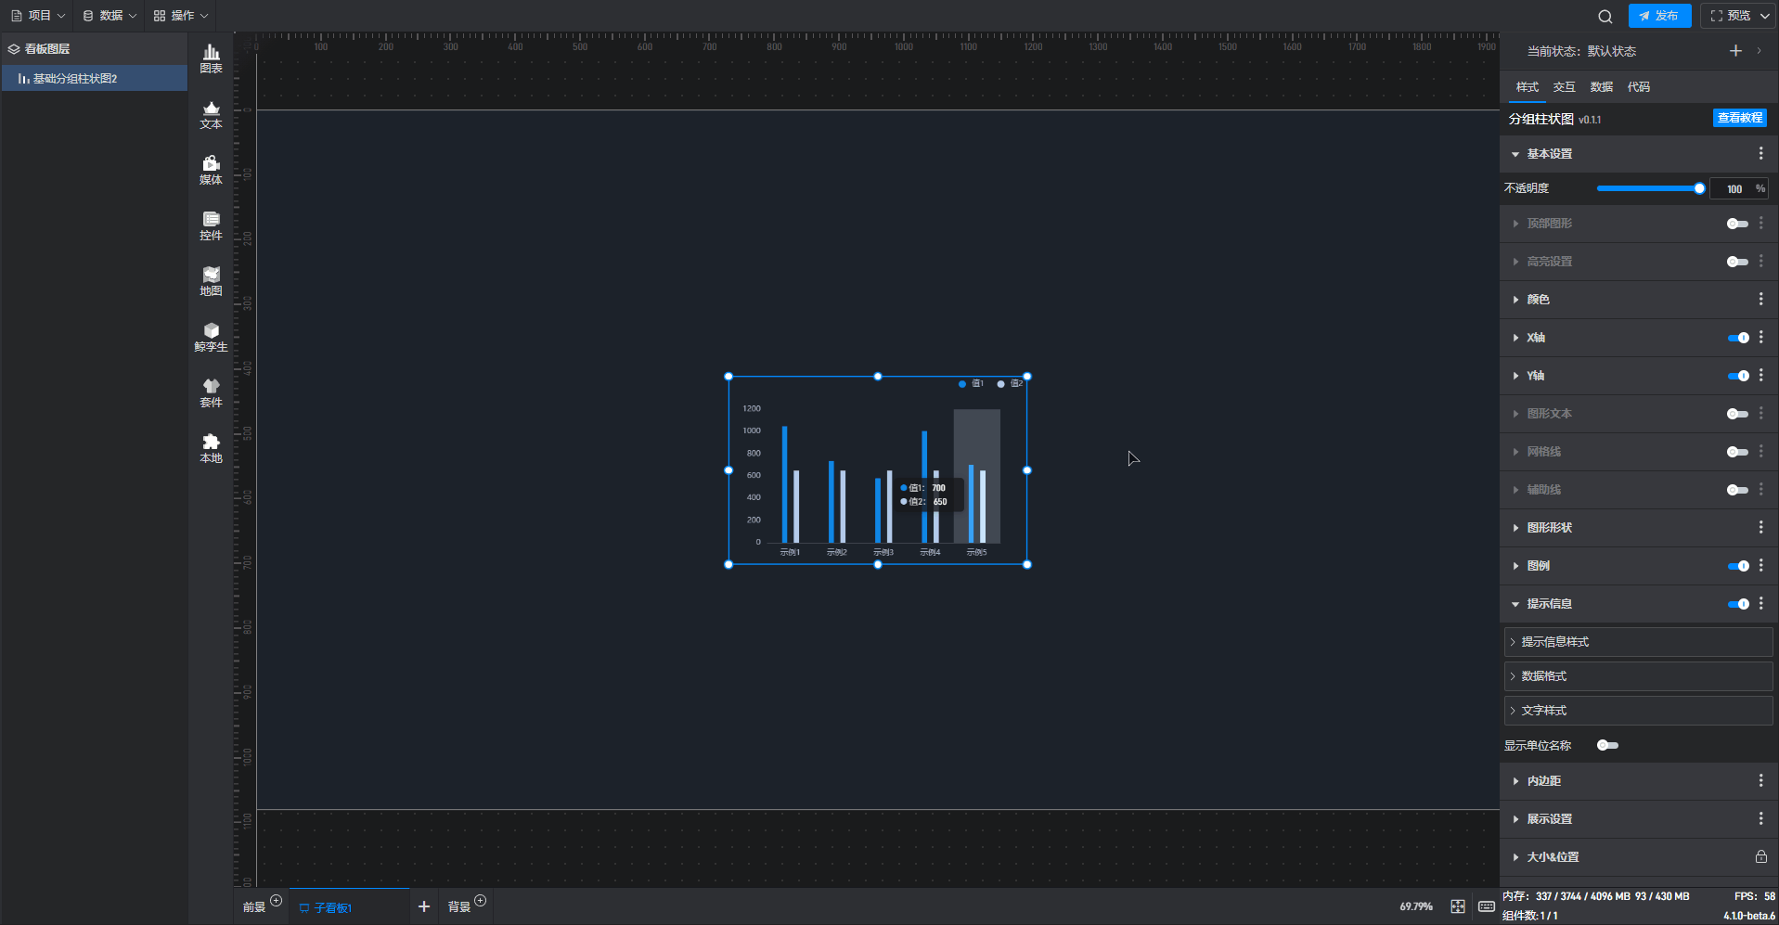Click the arrow next to state plus icon
The width and height of the screenshot is (1779, 925).
click(1759, 51)
